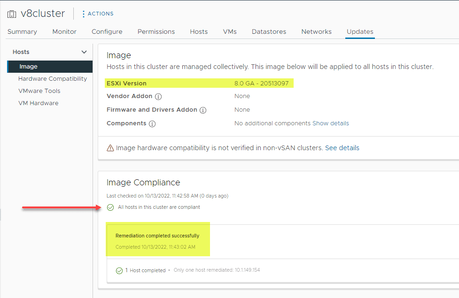Click the Components info icon
The width and height of the screenshot is (459, 298).
click(152, 124)
